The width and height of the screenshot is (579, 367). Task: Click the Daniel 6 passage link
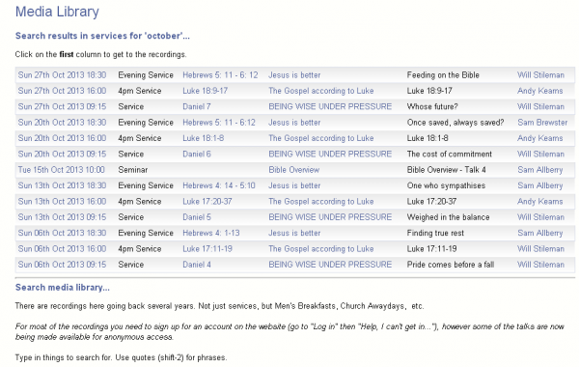197,155
